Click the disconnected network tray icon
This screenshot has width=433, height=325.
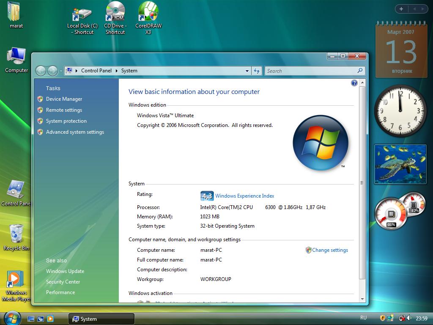pyautogui.click(x=402, y=318)
